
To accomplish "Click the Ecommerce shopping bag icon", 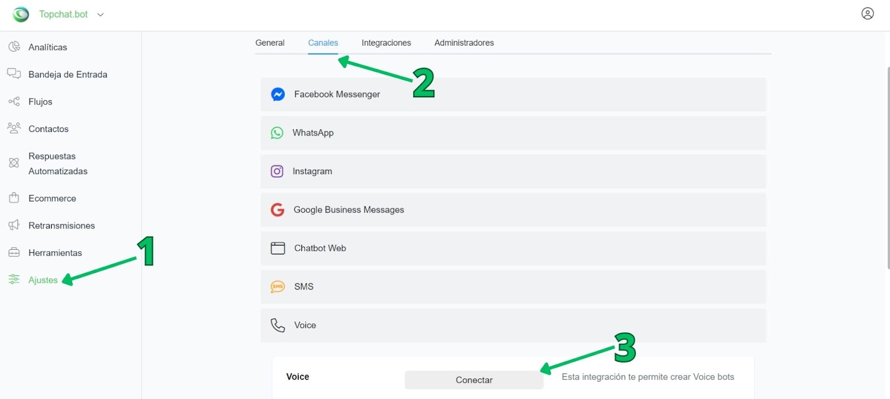I will [x=14, y=198].
